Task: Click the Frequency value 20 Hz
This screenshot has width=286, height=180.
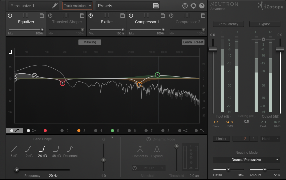Action: [53, 176]
